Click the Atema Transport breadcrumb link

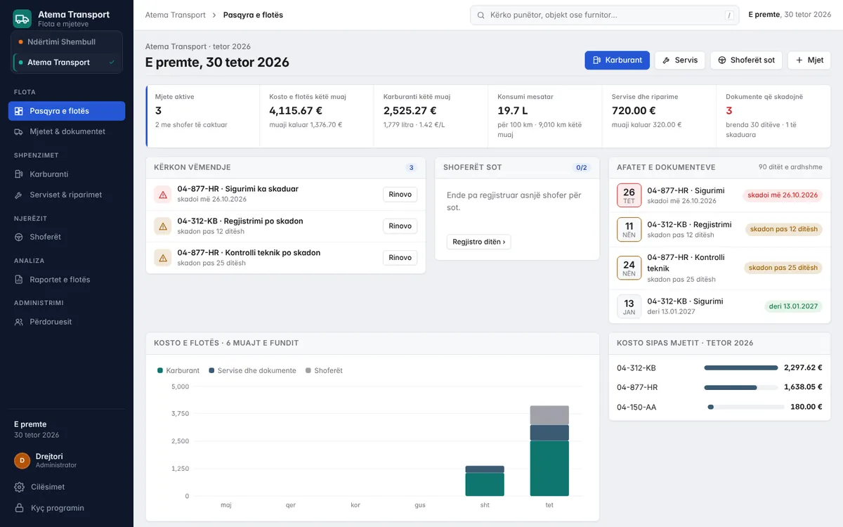(176, 15)
